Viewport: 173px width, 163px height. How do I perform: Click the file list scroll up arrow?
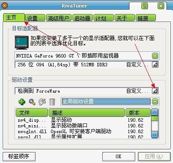point(155,112)
